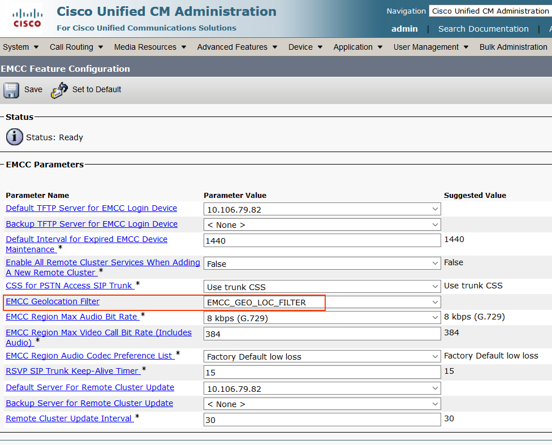Open the Bulk Administration menu
Viewport: 552px width, 445px height.
[513, 47]
